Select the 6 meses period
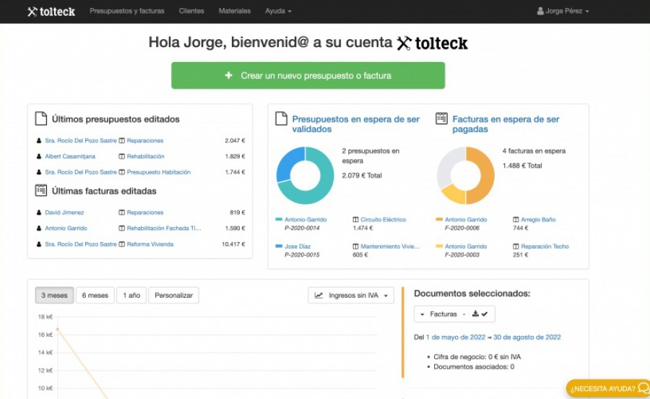 click(x=95, y=296)
